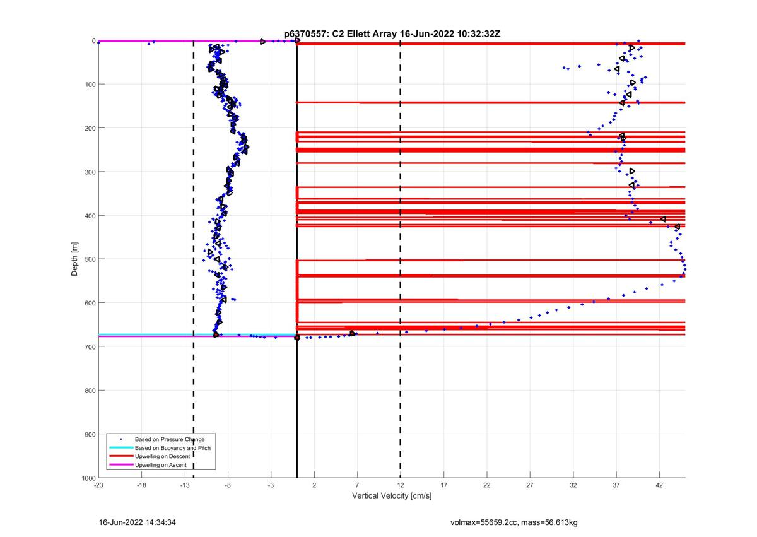This screenshot has height=537, width=757.
Task: Click the x-axis tick label '-13'
Action: pyautogui.click(x=185, y=485)
